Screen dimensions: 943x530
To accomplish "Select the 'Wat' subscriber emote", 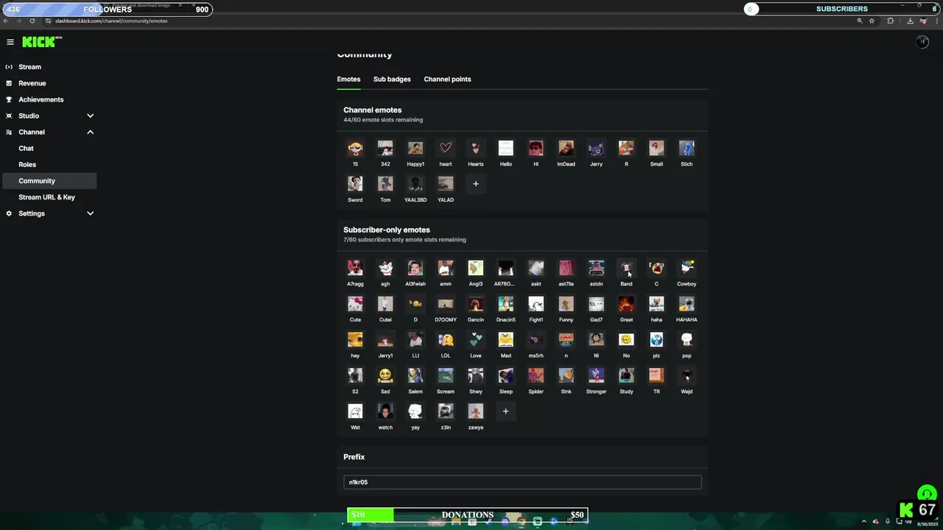I will pos(355,411).
